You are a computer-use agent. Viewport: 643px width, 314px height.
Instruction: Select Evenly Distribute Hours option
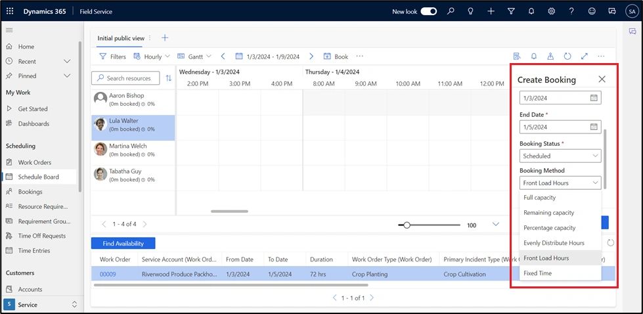tap(560, 243)
